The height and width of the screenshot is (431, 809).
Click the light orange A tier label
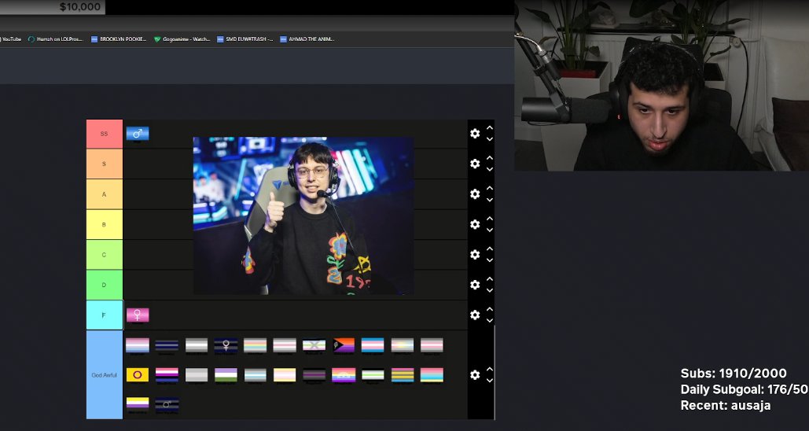coord(105,194)
